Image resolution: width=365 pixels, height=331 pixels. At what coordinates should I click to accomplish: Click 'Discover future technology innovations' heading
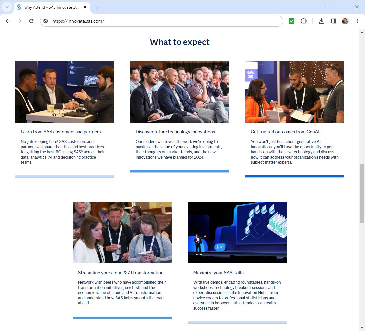point(175,132)
